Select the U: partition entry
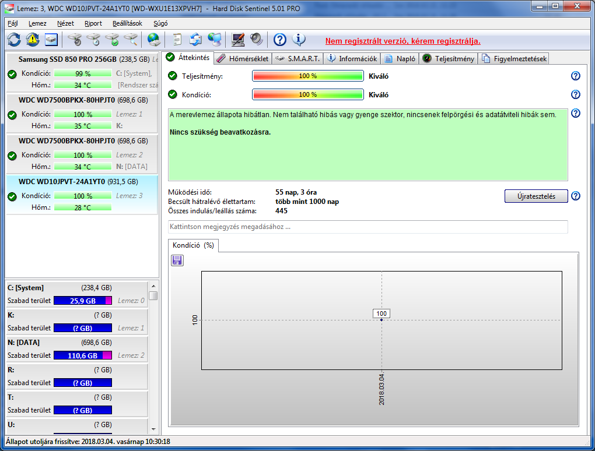This screenshot has width=595, height=451. click(77, 426)
